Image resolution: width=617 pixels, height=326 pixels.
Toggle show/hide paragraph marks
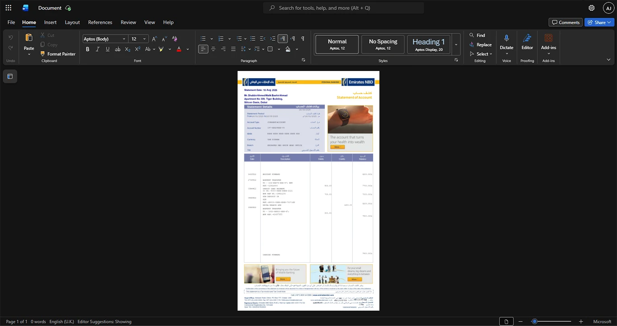pyautogui.click(x=303, y=38)
